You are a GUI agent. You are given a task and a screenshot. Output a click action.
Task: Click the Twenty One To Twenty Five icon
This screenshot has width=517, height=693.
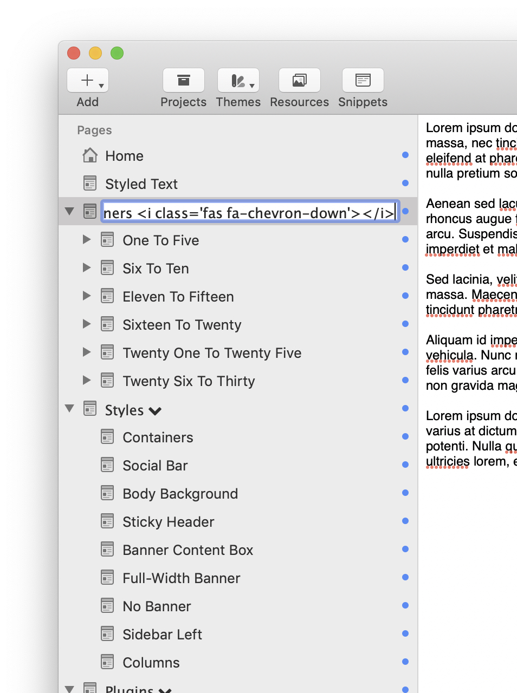[107, 352]
